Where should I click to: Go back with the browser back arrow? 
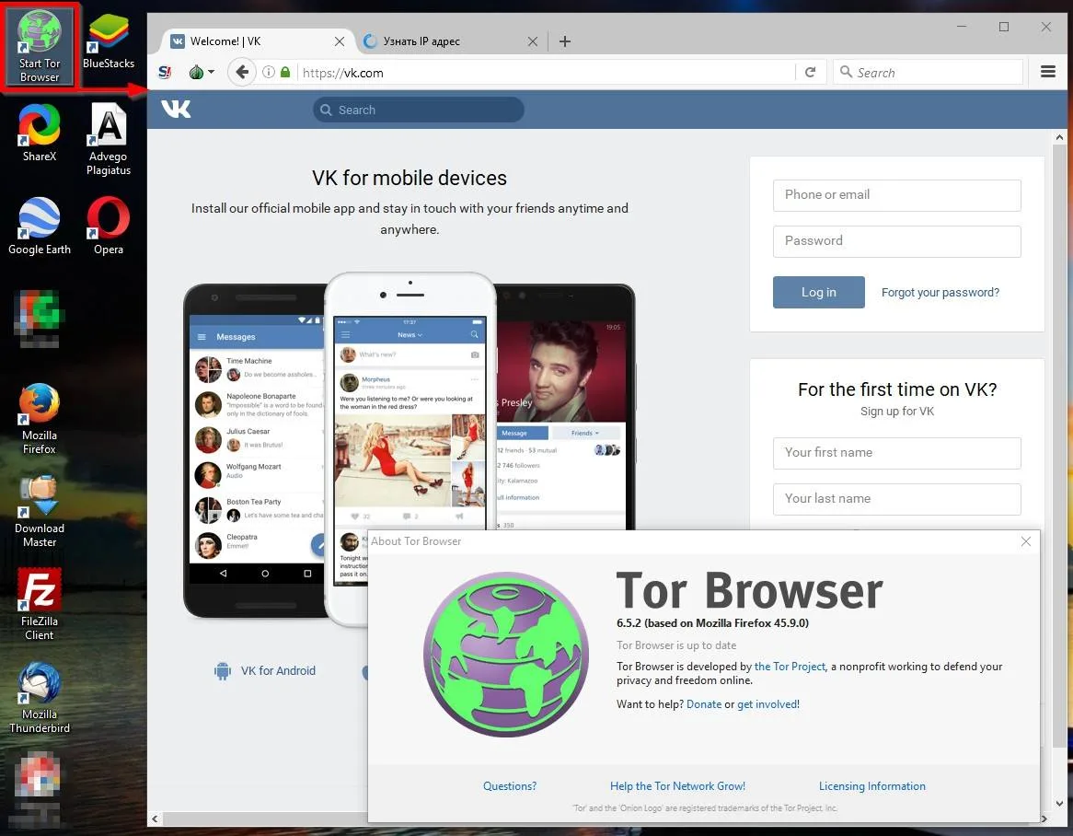(241, 72)
